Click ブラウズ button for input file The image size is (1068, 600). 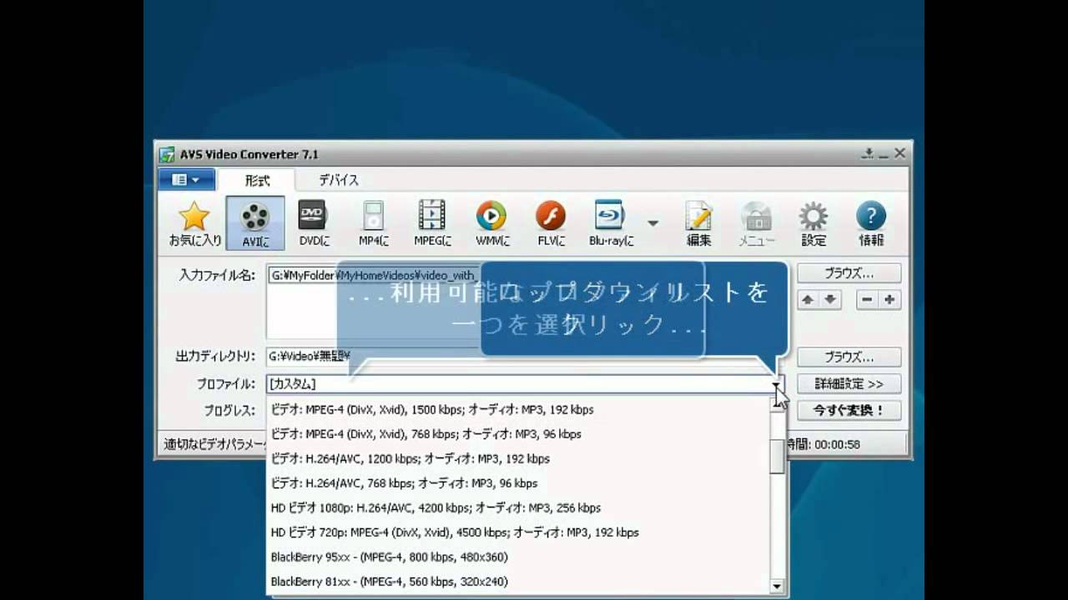849,273
